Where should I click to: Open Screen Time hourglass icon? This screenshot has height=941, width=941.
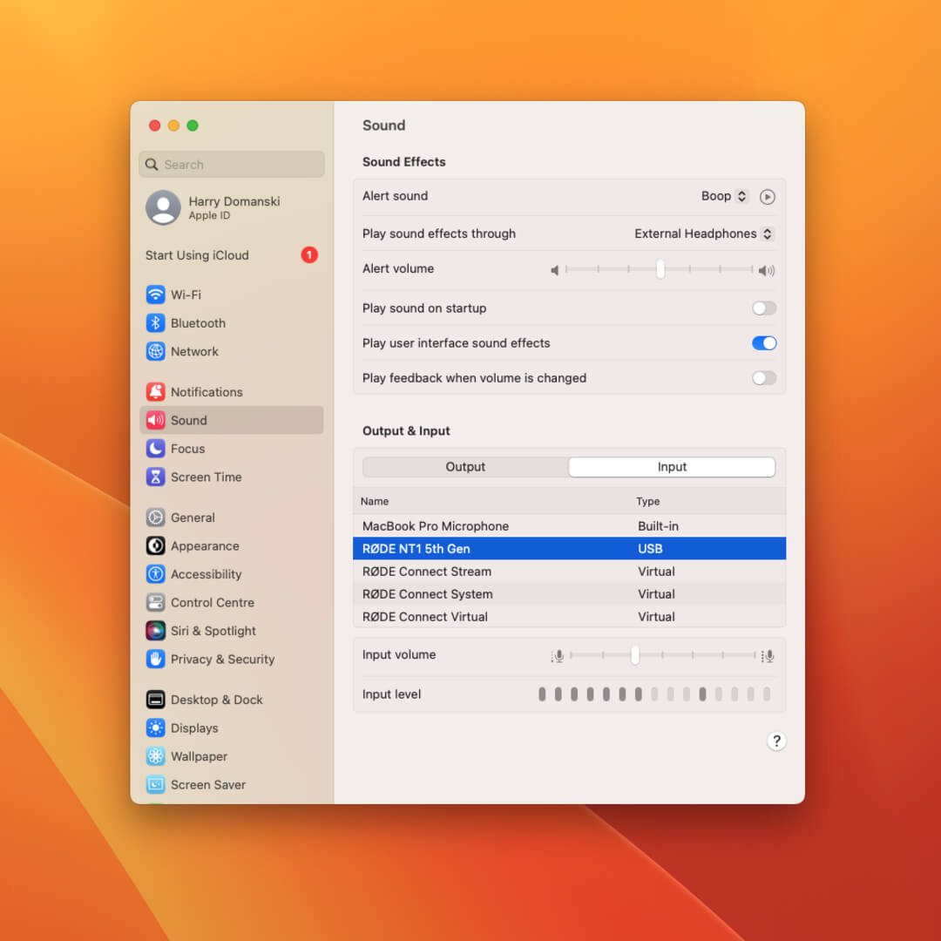coord(155,477)
